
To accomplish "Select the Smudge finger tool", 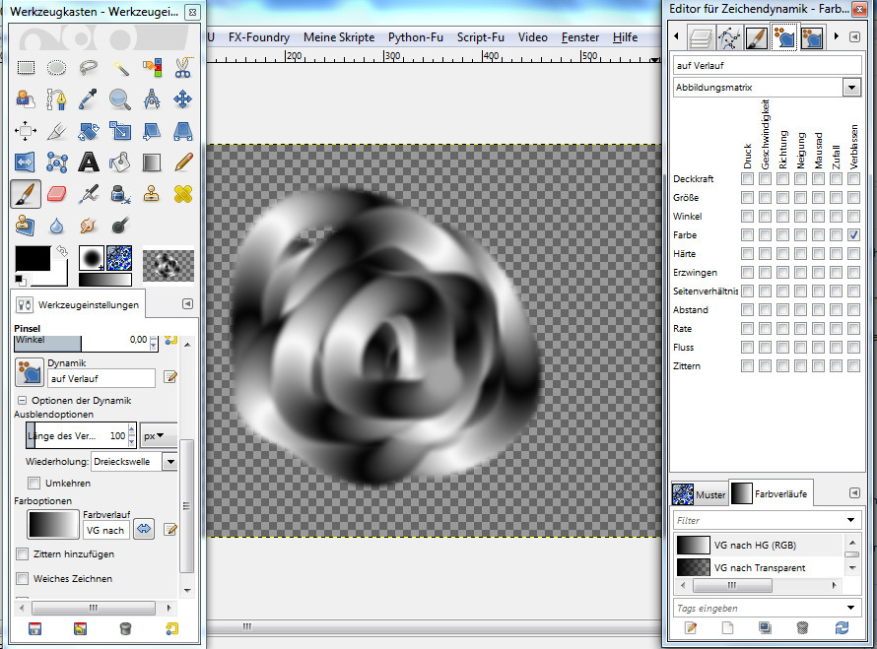I will pos(89,226).
